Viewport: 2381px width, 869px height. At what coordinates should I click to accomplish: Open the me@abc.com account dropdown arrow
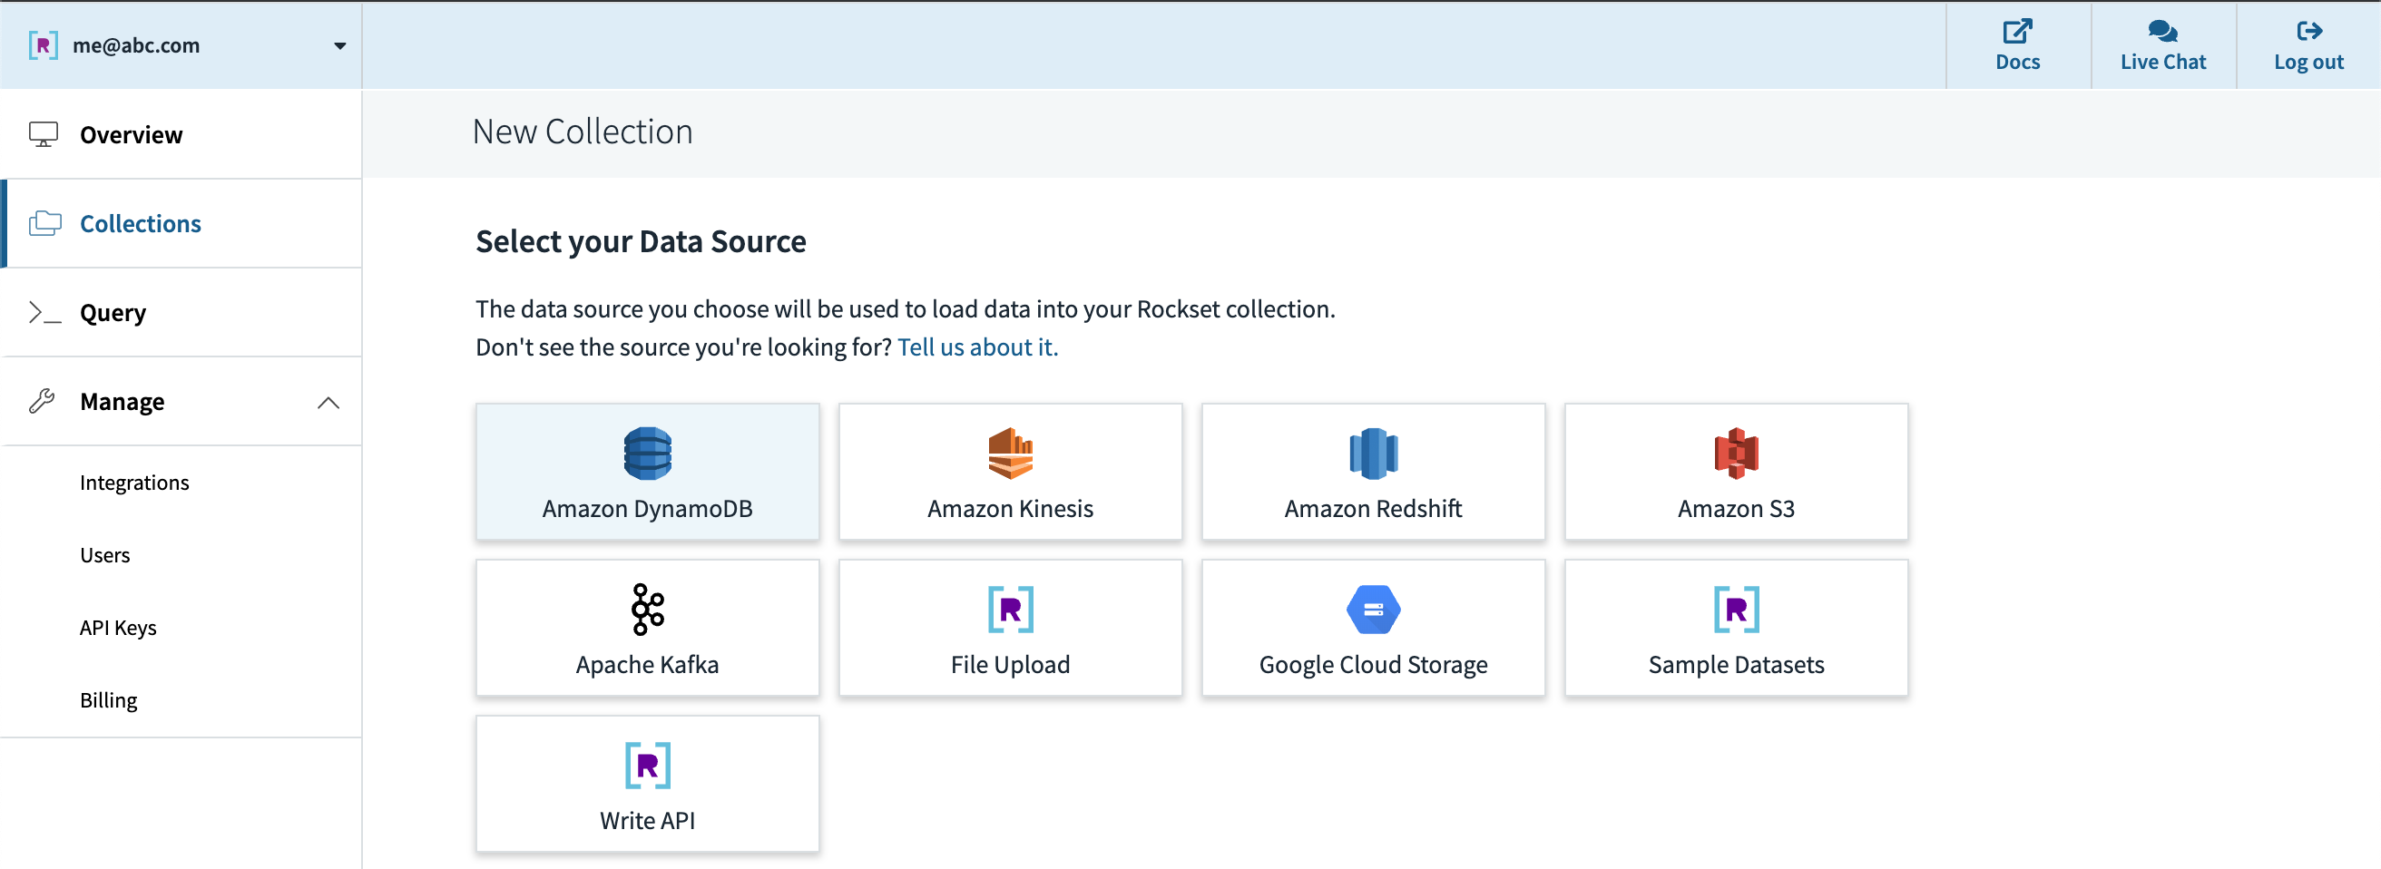pyautogui.click(x=340, y=46)
